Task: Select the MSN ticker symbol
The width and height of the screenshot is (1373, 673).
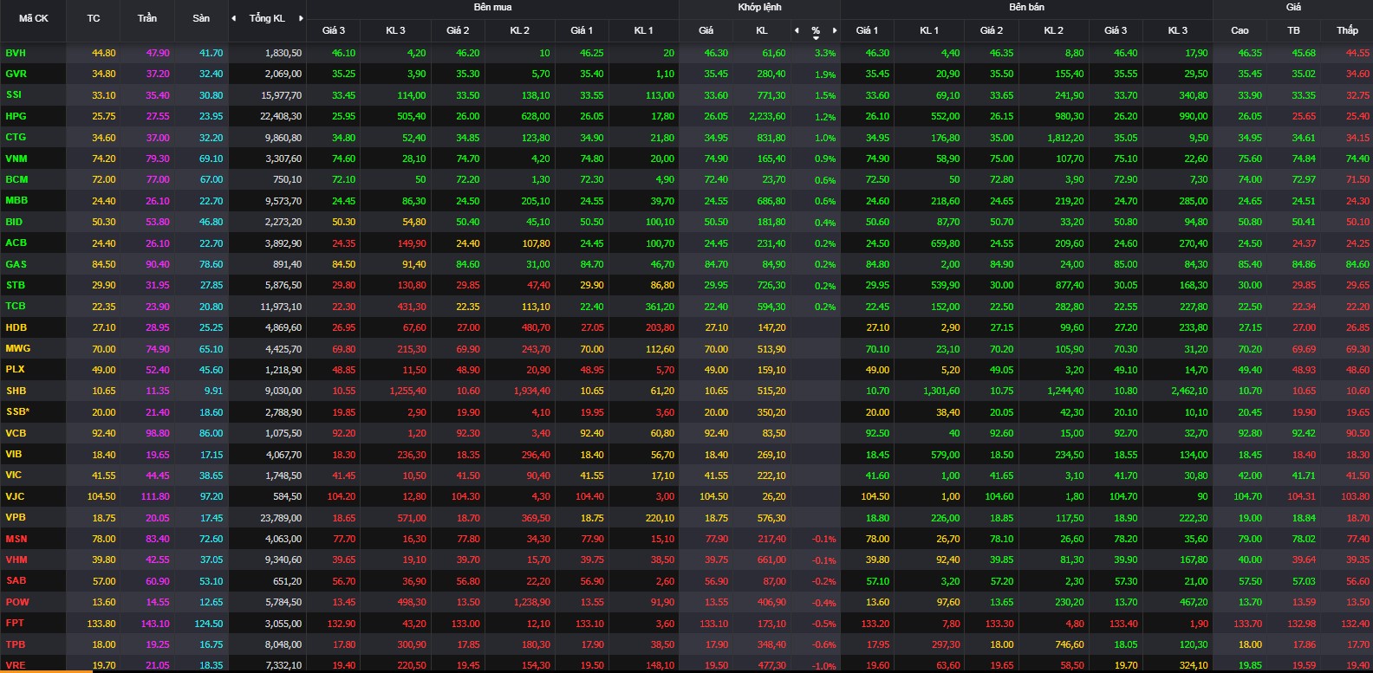Action: point(16,539)
